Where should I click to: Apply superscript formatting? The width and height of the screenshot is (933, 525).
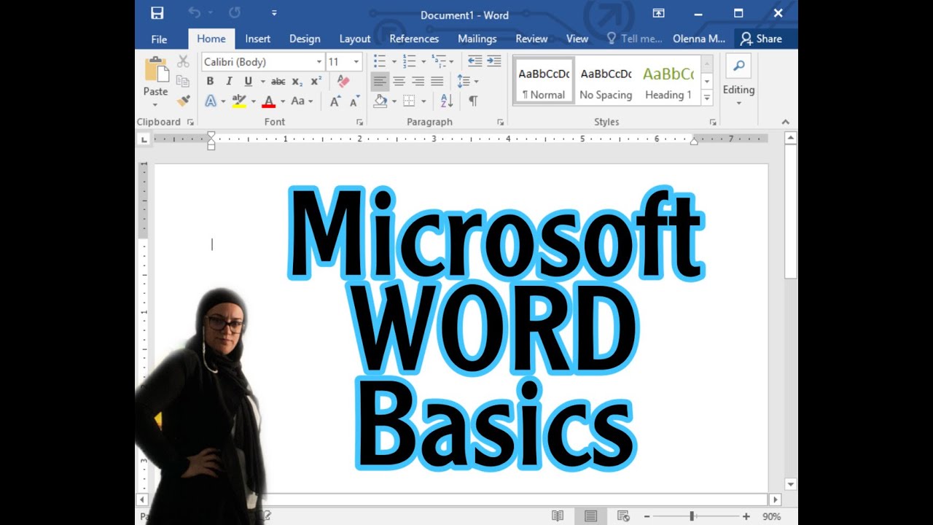(x=316, y=82)
